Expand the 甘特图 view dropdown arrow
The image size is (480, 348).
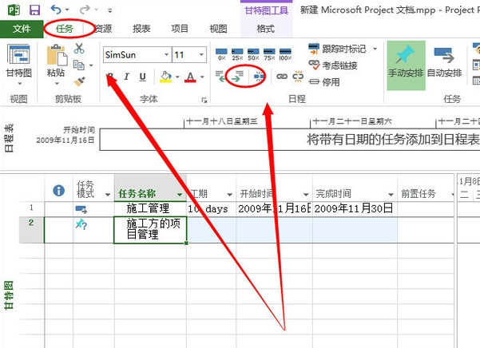(x=20, y=83)
